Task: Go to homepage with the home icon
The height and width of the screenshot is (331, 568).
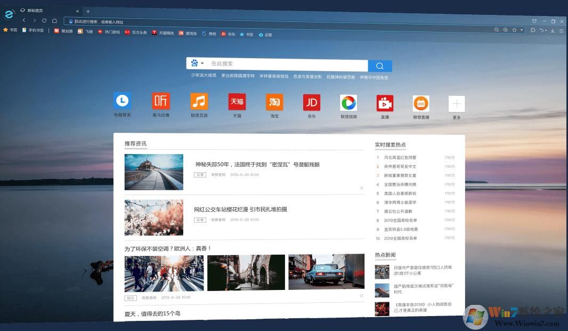Action: 54,20
